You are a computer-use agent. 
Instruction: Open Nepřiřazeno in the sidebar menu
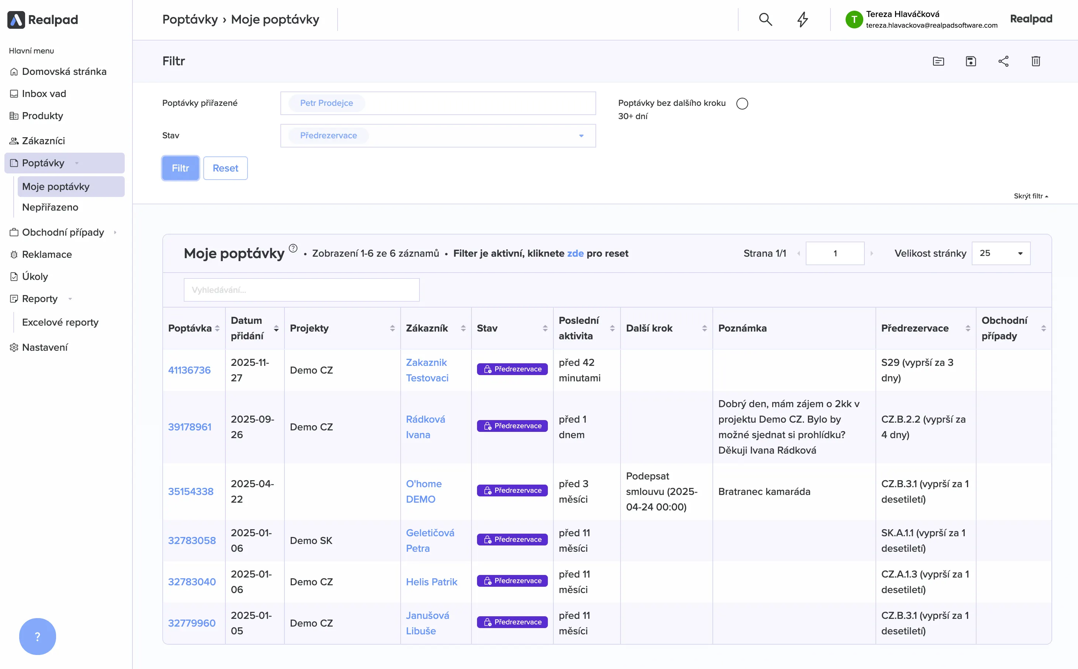tap(50, 207)
